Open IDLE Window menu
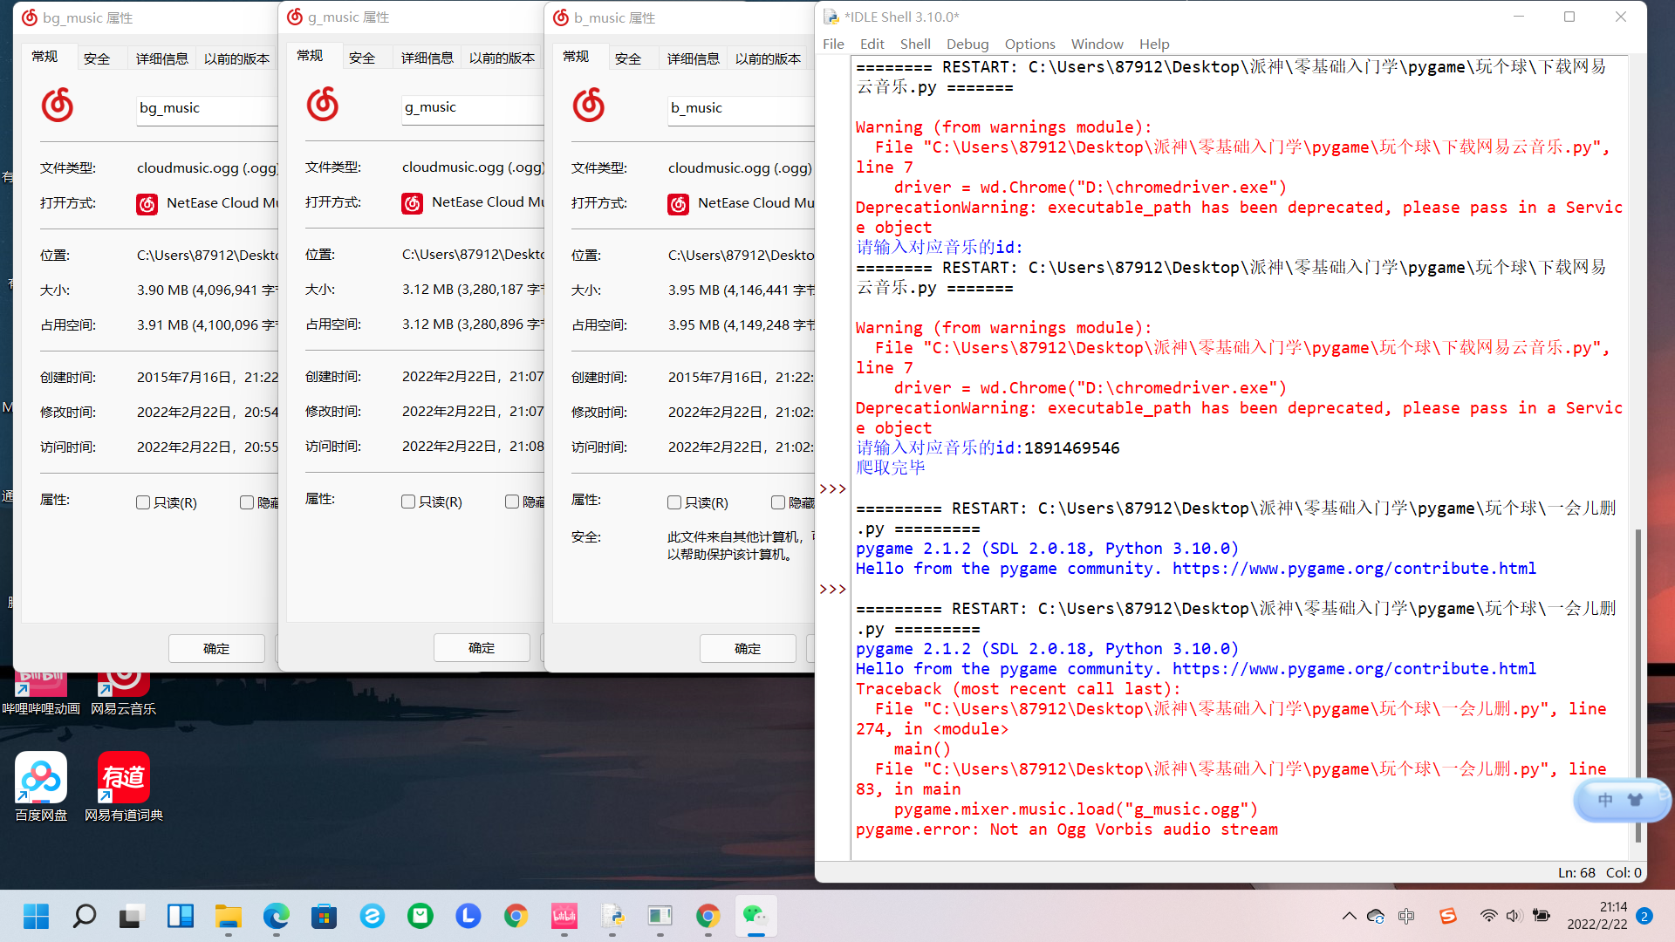This screenshot has width=1675, height=942. [1097, 44]
